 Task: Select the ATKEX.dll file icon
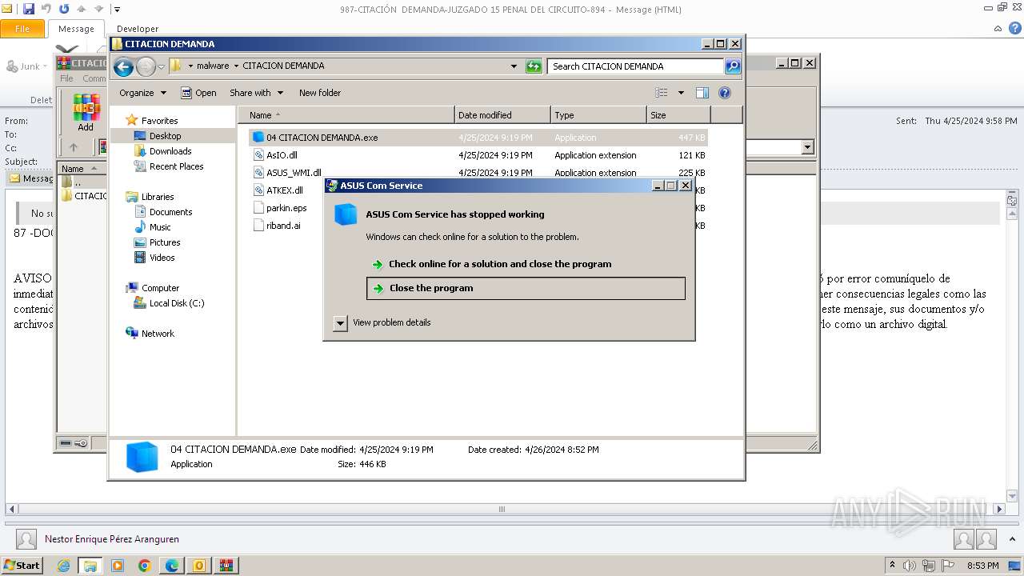(x=258, y=190)
